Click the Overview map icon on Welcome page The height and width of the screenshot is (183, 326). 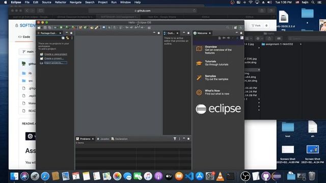(199, 49)
